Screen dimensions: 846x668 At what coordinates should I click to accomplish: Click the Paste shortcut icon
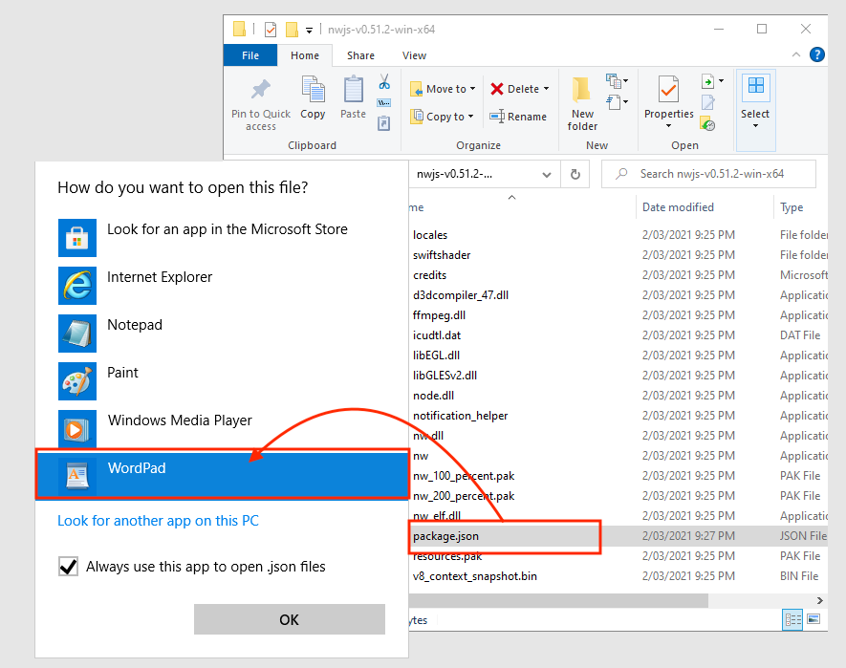point(383,123)
